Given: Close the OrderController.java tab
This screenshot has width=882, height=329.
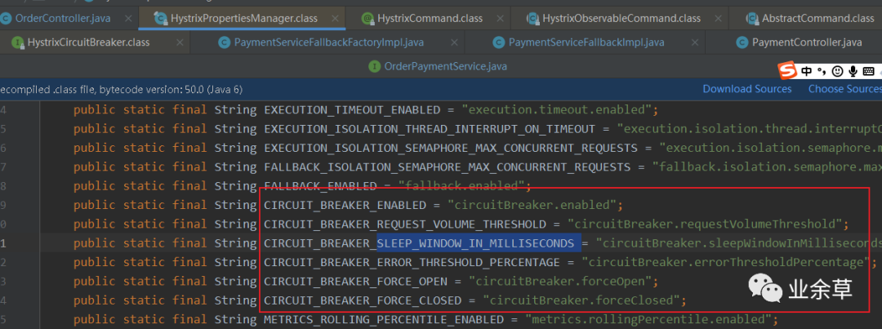Looking at the screenshot, I should (x=128, y=19).
